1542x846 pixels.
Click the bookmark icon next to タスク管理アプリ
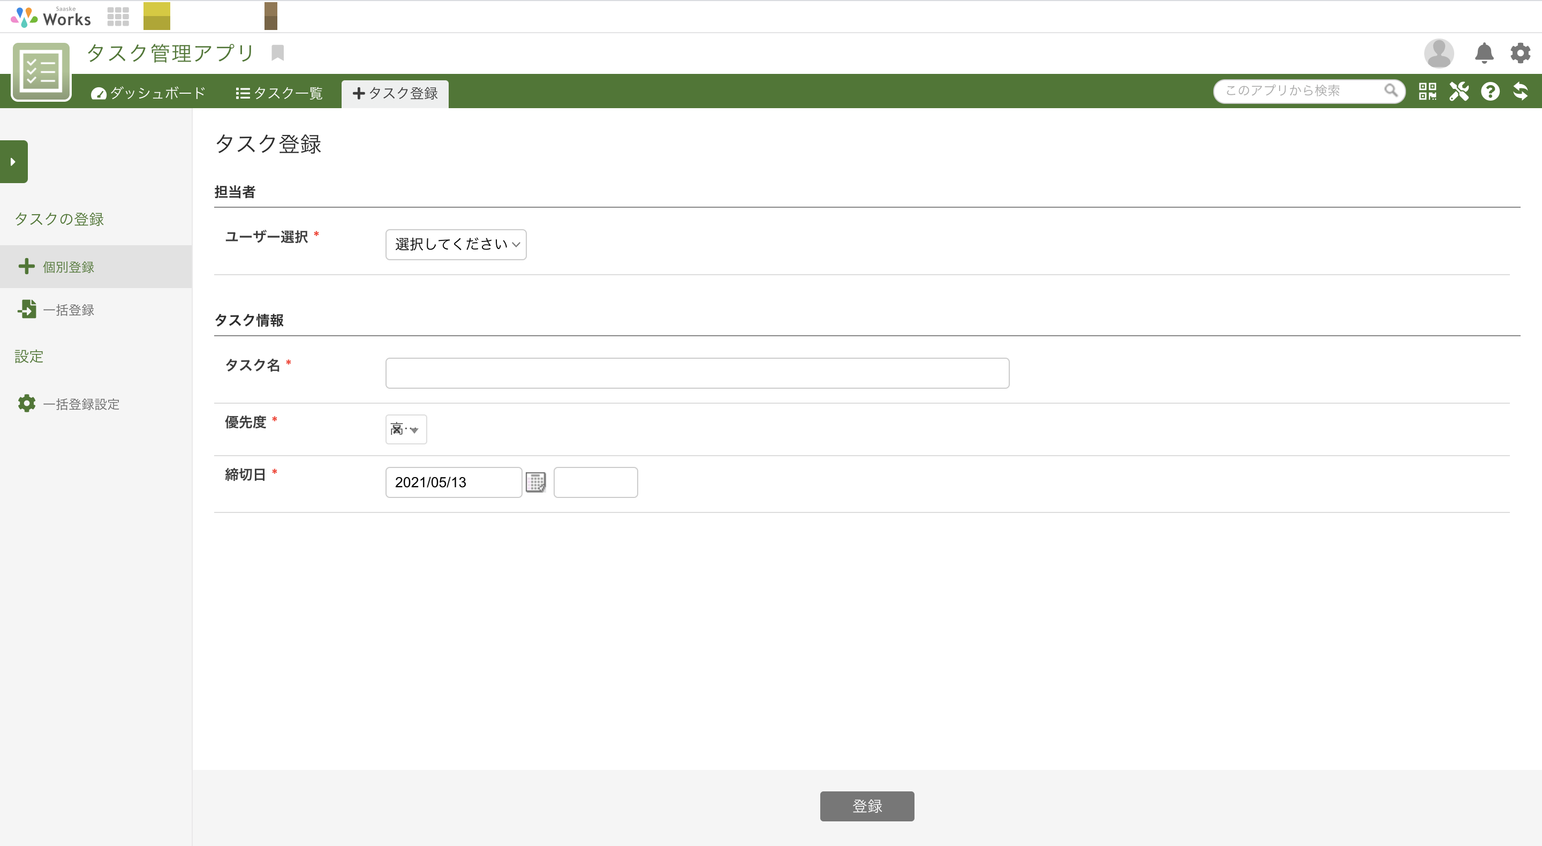point(277,52)
